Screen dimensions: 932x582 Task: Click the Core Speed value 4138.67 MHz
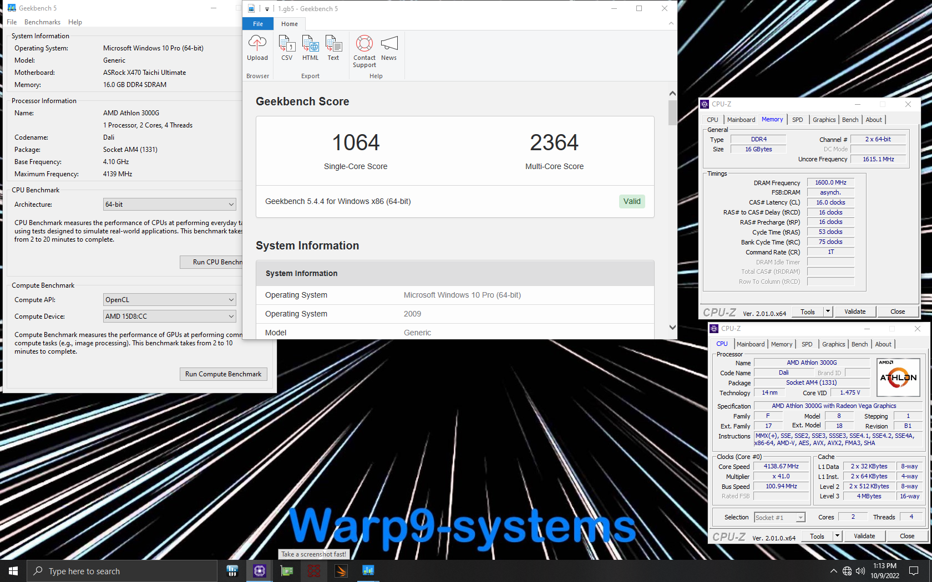(x=781, y=467)
